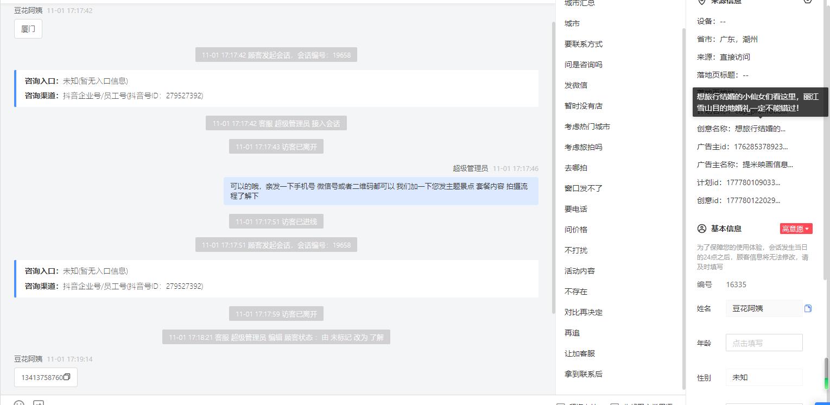Click the location pin icon in the 来源信息 header
This screenshot has height=405, width=830.
pyautogui.click(x=701, y=2)
